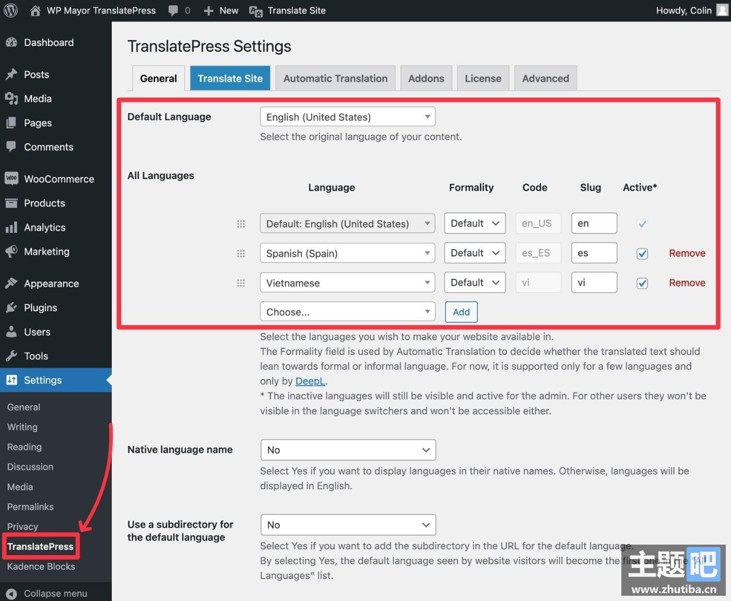Click the Analytics bar chart icon
This screenshot has height=601, width=731.
coord(11,228)
